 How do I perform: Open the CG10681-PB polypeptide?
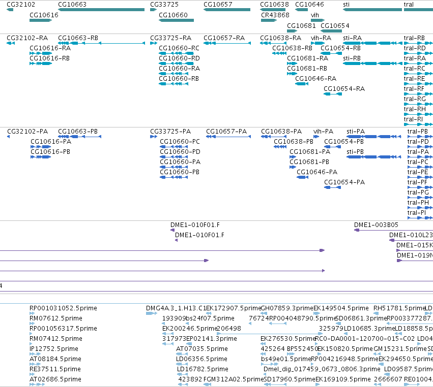point(293,167)
